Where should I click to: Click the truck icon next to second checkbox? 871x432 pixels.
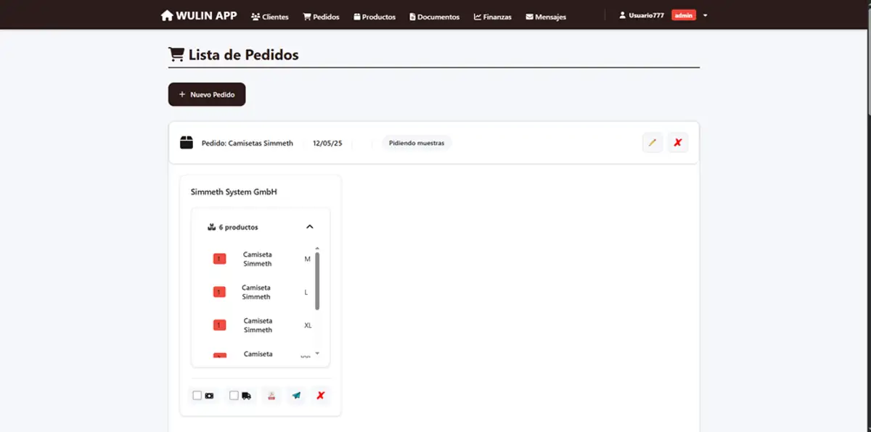(247, 396)
